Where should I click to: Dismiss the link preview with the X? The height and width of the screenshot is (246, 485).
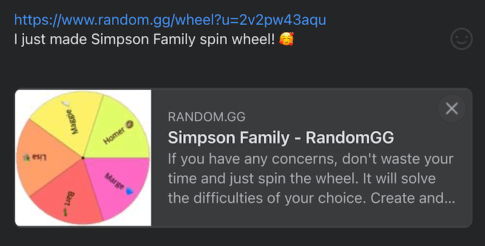[x=452, y=108]
